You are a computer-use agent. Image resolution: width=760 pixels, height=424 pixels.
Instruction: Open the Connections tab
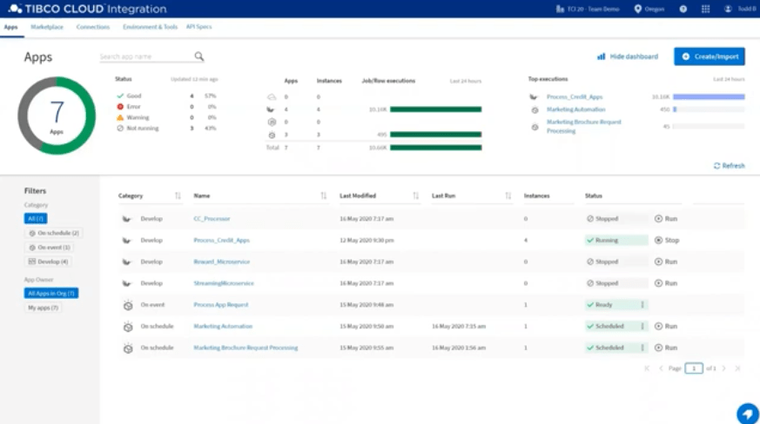(93, 27)
